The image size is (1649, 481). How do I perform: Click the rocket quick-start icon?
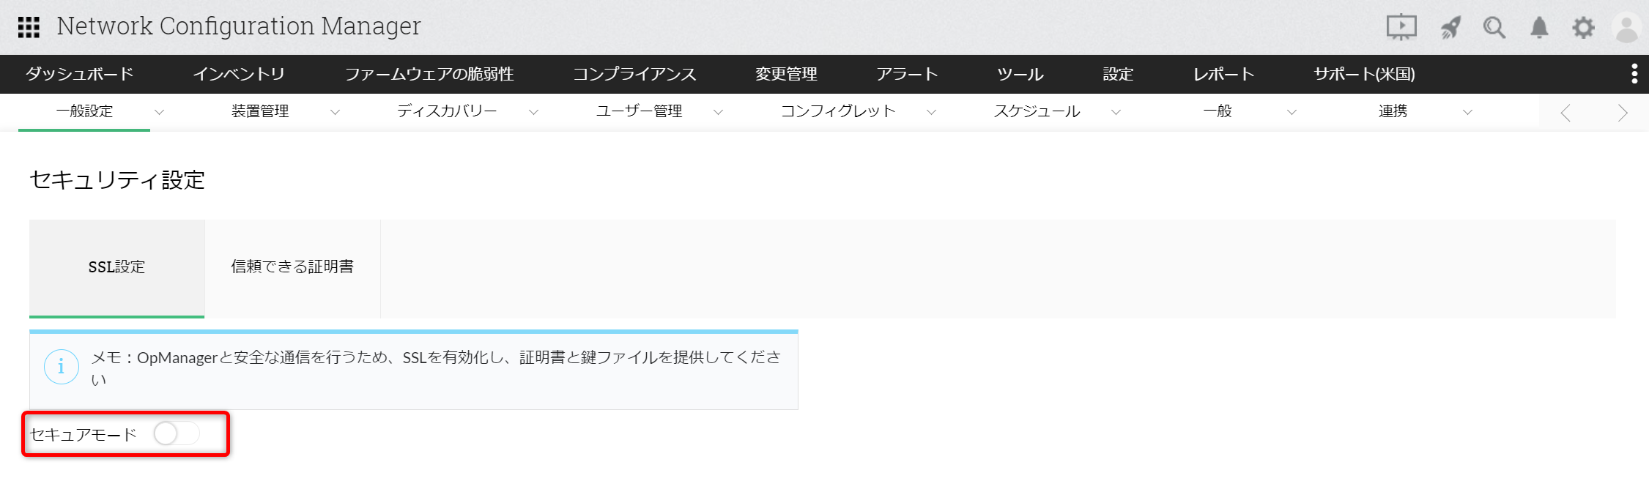(1450, 28)
